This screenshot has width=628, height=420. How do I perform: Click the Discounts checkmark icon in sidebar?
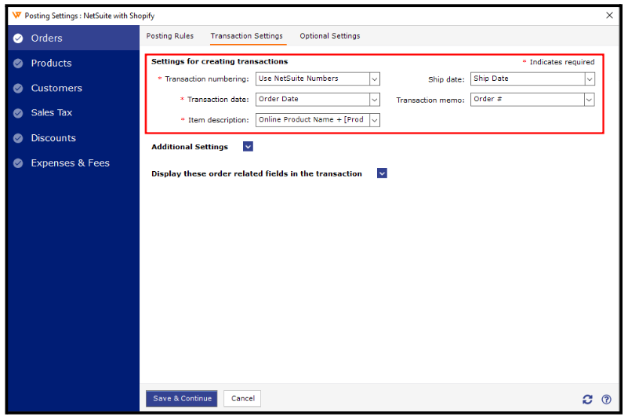coord(18,138)
